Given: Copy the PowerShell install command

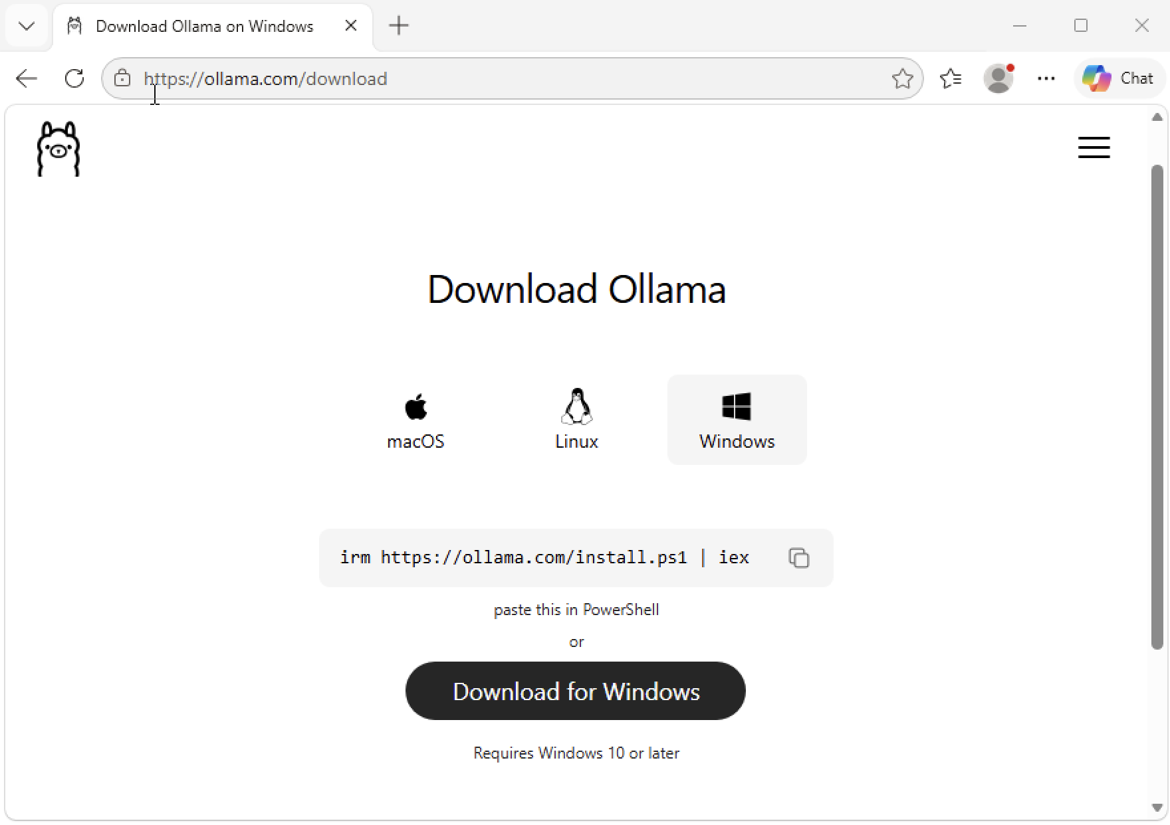Looking at the screenshot, I should (798, 558).
